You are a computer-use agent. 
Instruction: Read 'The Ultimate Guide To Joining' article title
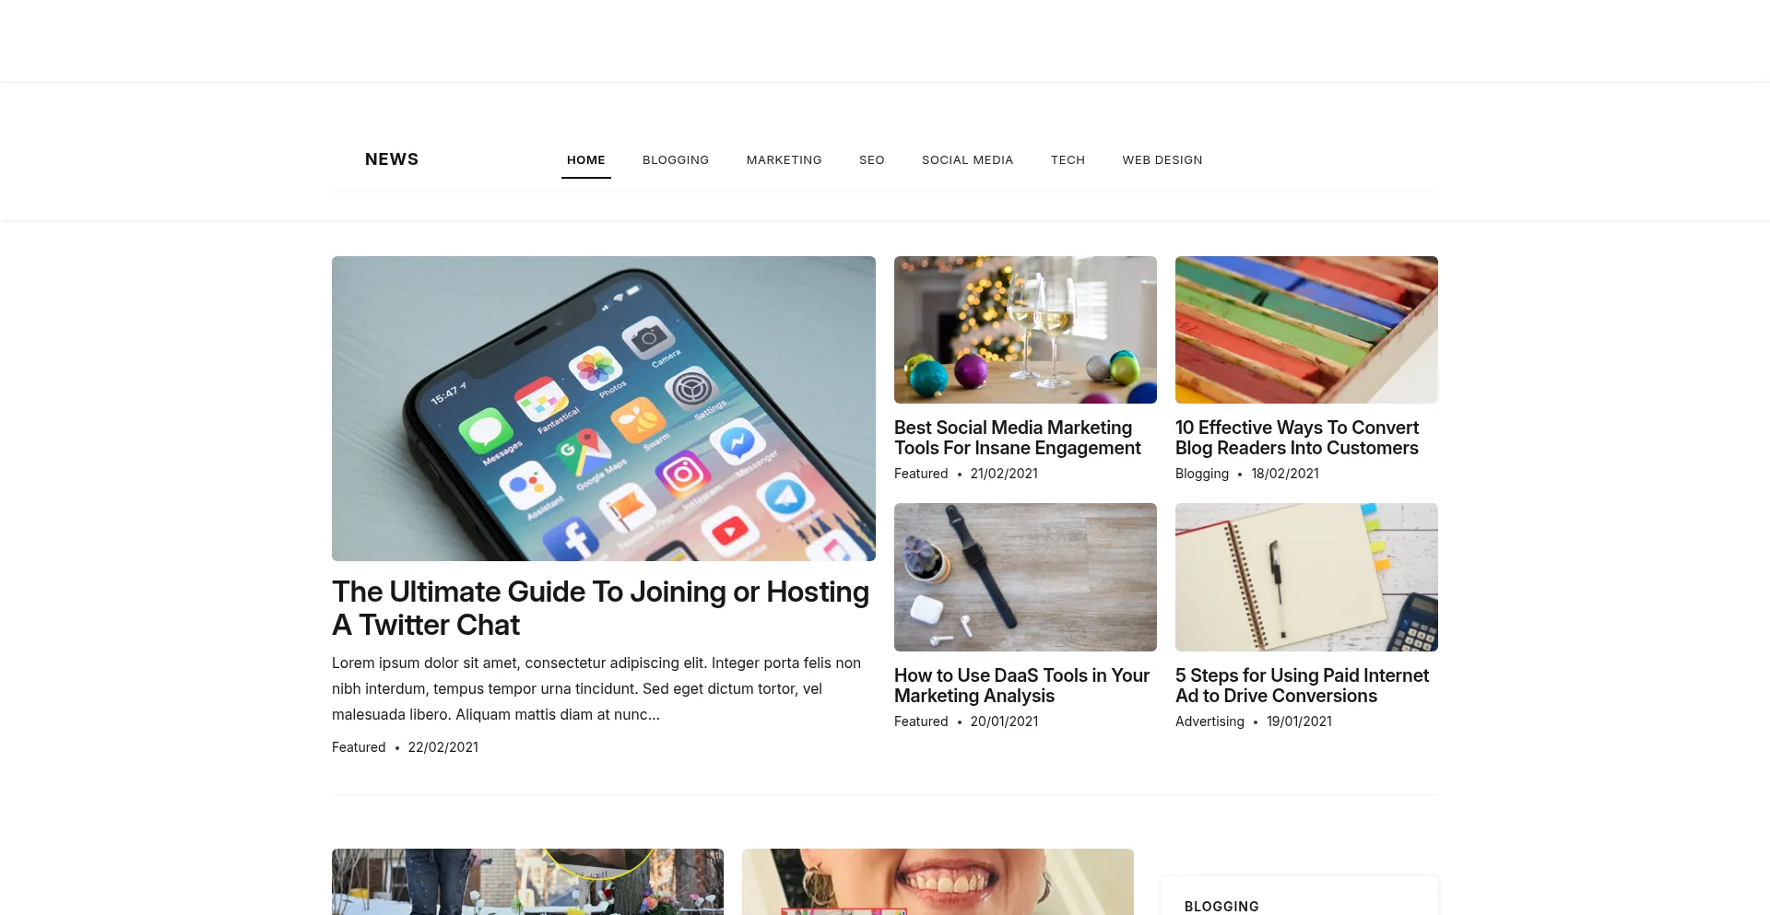pos(601,608)
